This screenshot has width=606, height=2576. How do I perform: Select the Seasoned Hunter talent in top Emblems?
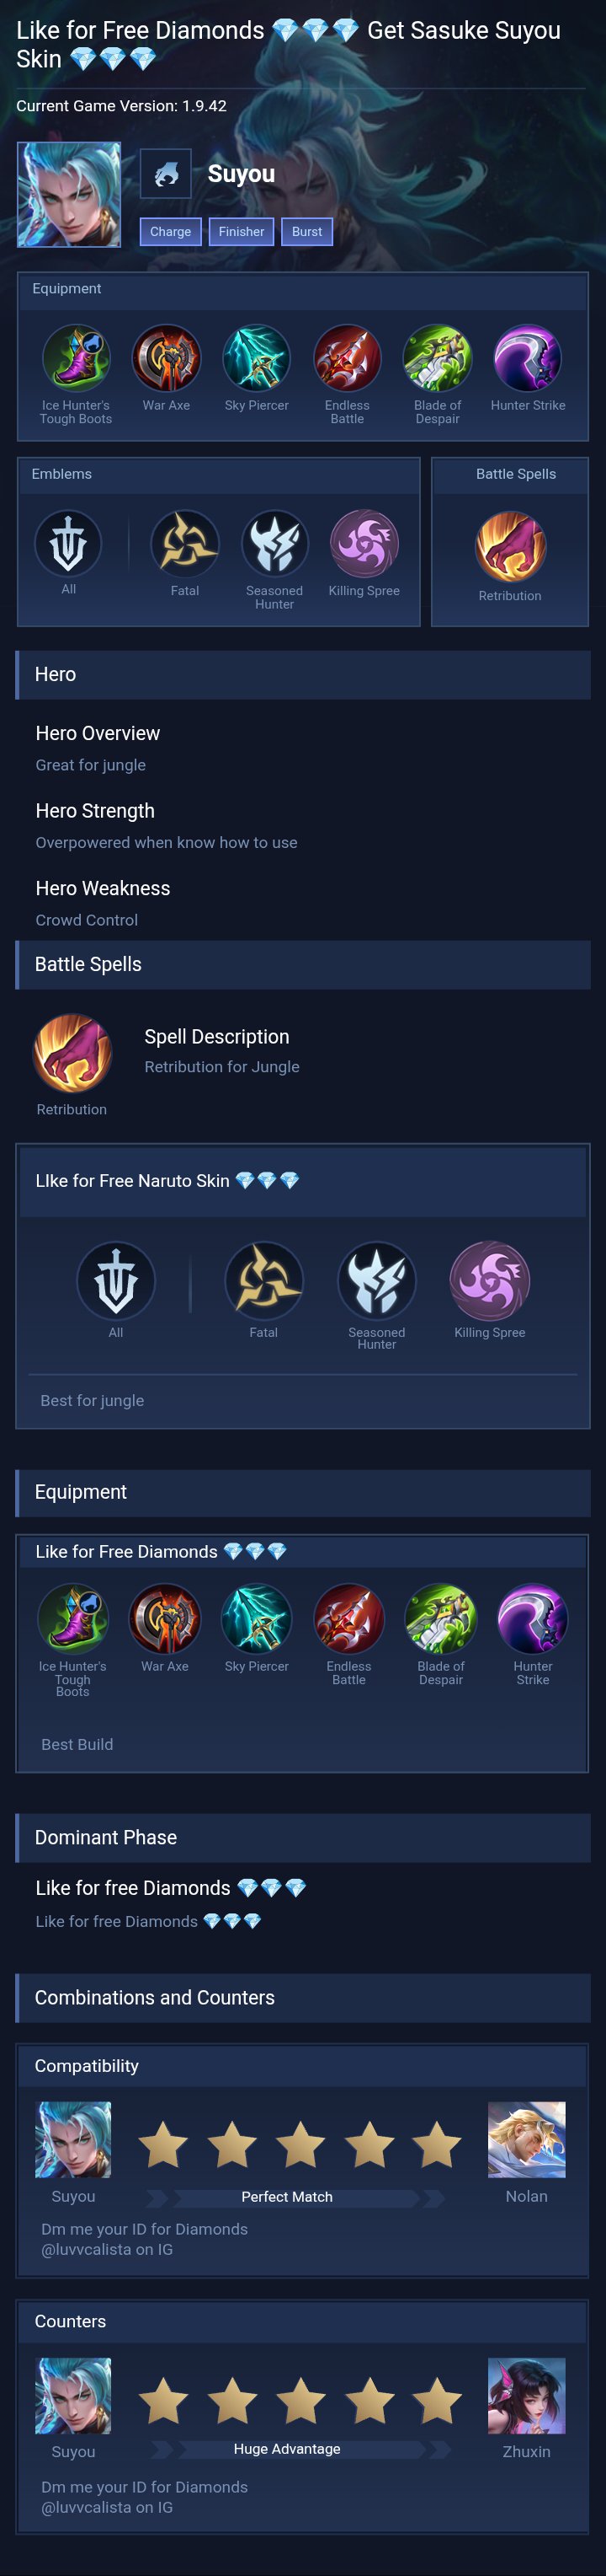coord(274,544)
